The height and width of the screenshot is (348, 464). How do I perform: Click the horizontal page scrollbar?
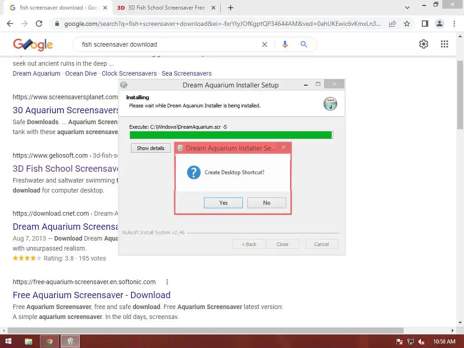click(206, 330)
